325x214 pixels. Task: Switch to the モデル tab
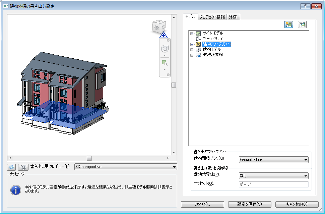(x=190, y=17)
